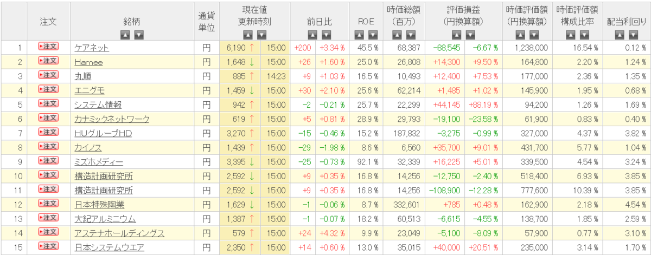Open the ケアネット stock link
Viewport: 651px width, 255px height.
click(92, 48)
